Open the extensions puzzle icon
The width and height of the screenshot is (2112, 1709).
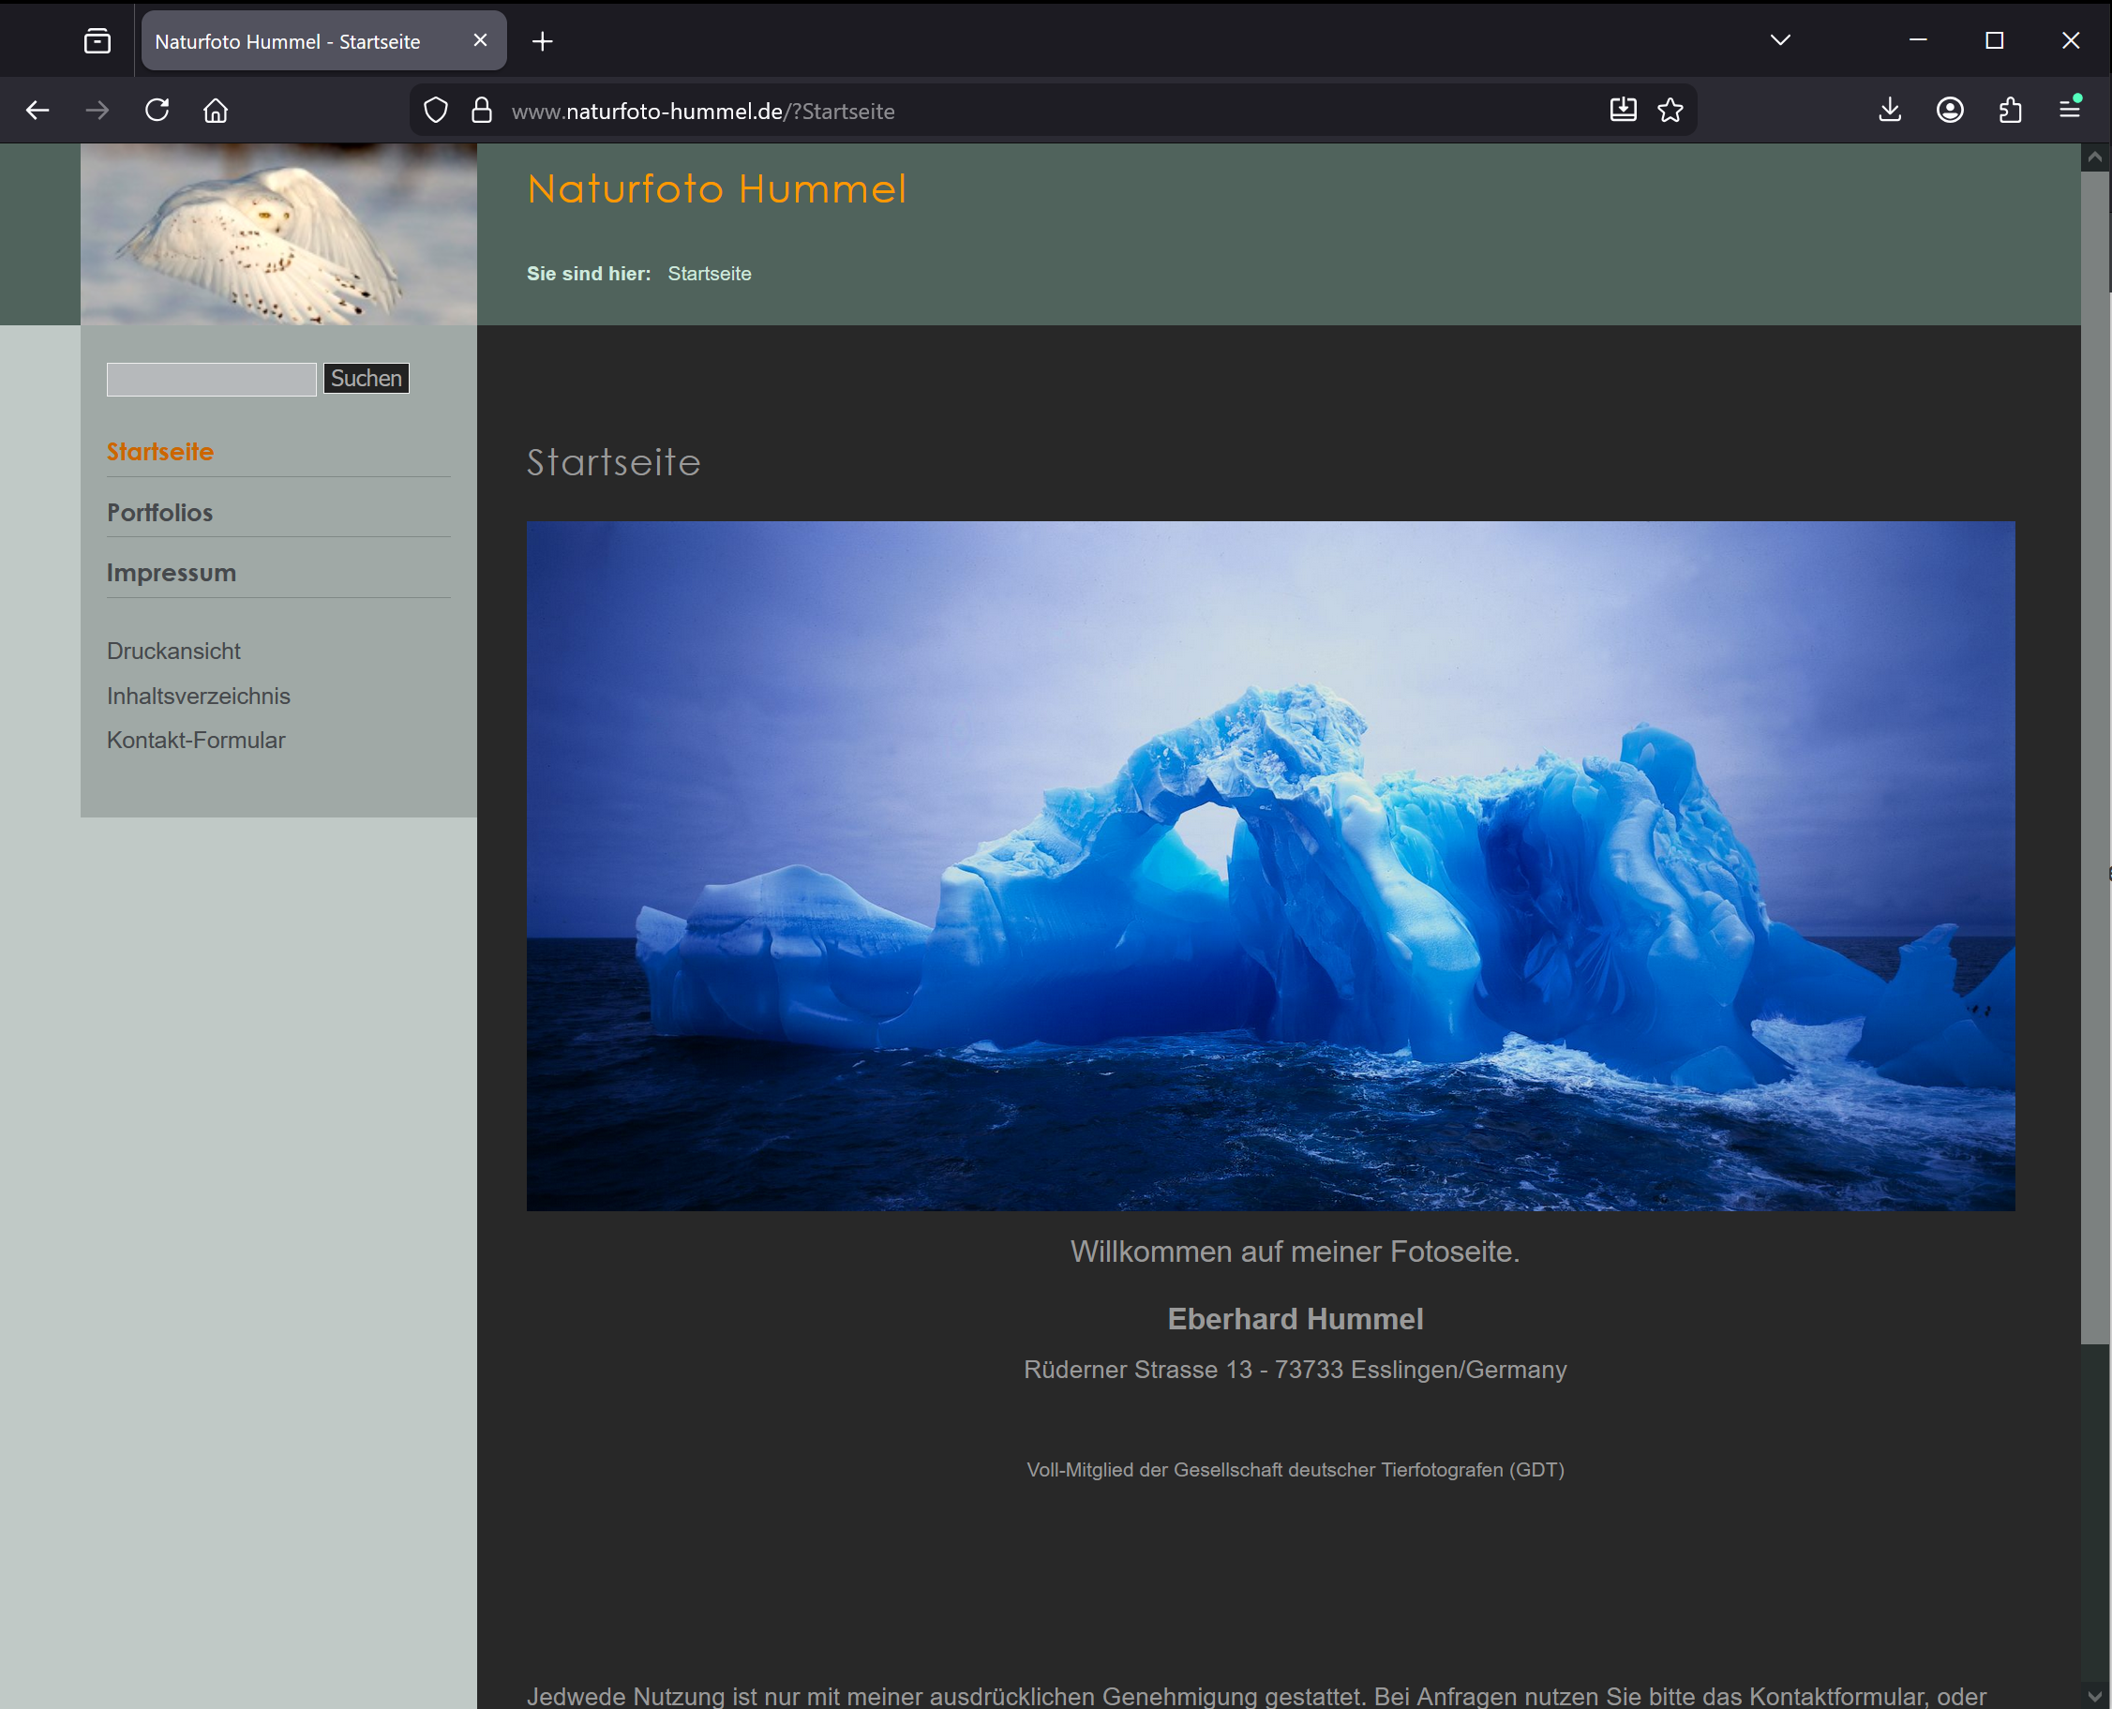tap(2010, 111)
